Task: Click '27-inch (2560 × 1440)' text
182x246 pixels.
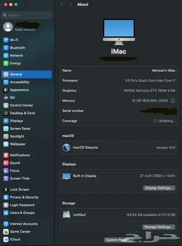Action: pyautogui.click(x=157, y=176)
